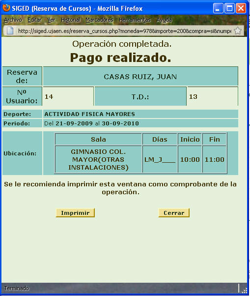Click the name CASAS RUIZ, JUAN

140,77
